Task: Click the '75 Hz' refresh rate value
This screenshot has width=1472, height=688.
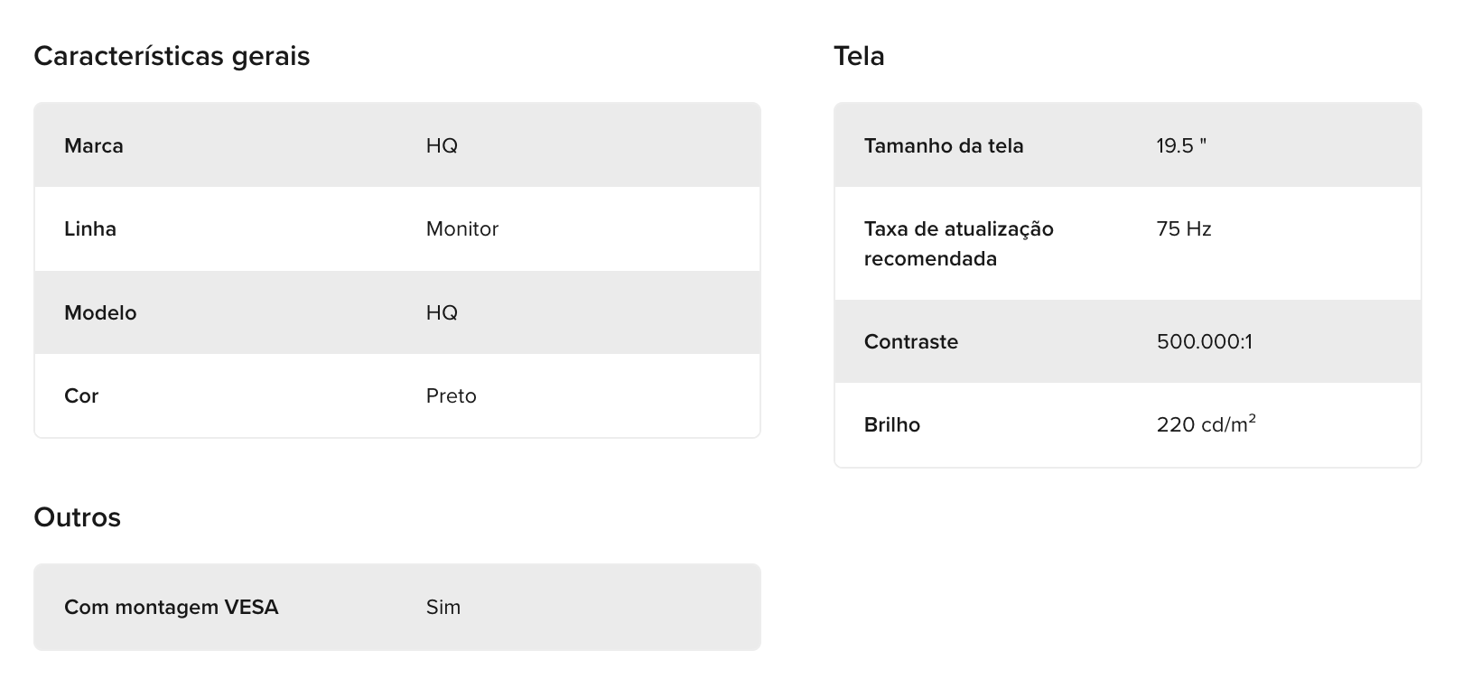Action: [x=1183, y=228]
